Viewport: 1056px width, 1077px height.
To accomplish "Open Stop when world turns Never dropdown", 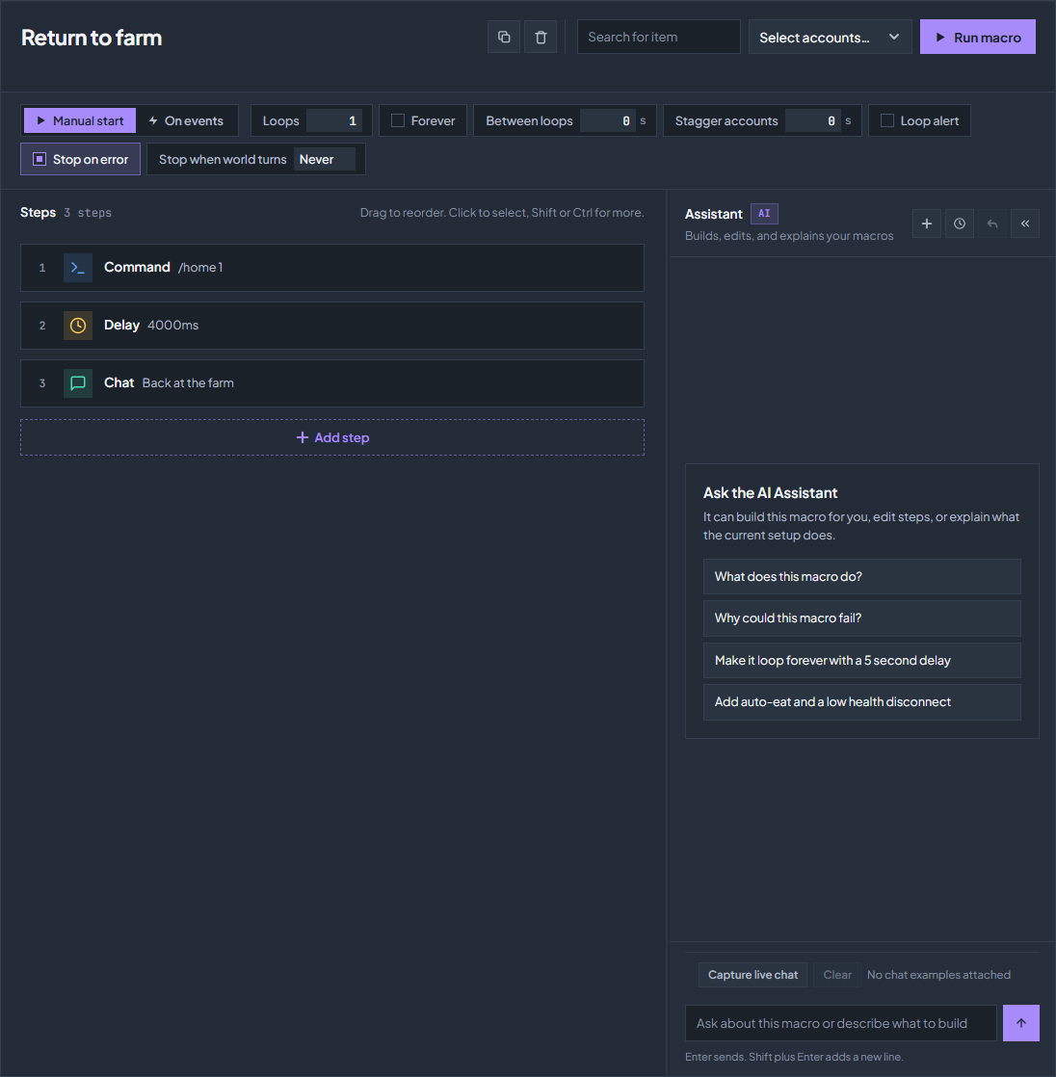I will [325, 159].
